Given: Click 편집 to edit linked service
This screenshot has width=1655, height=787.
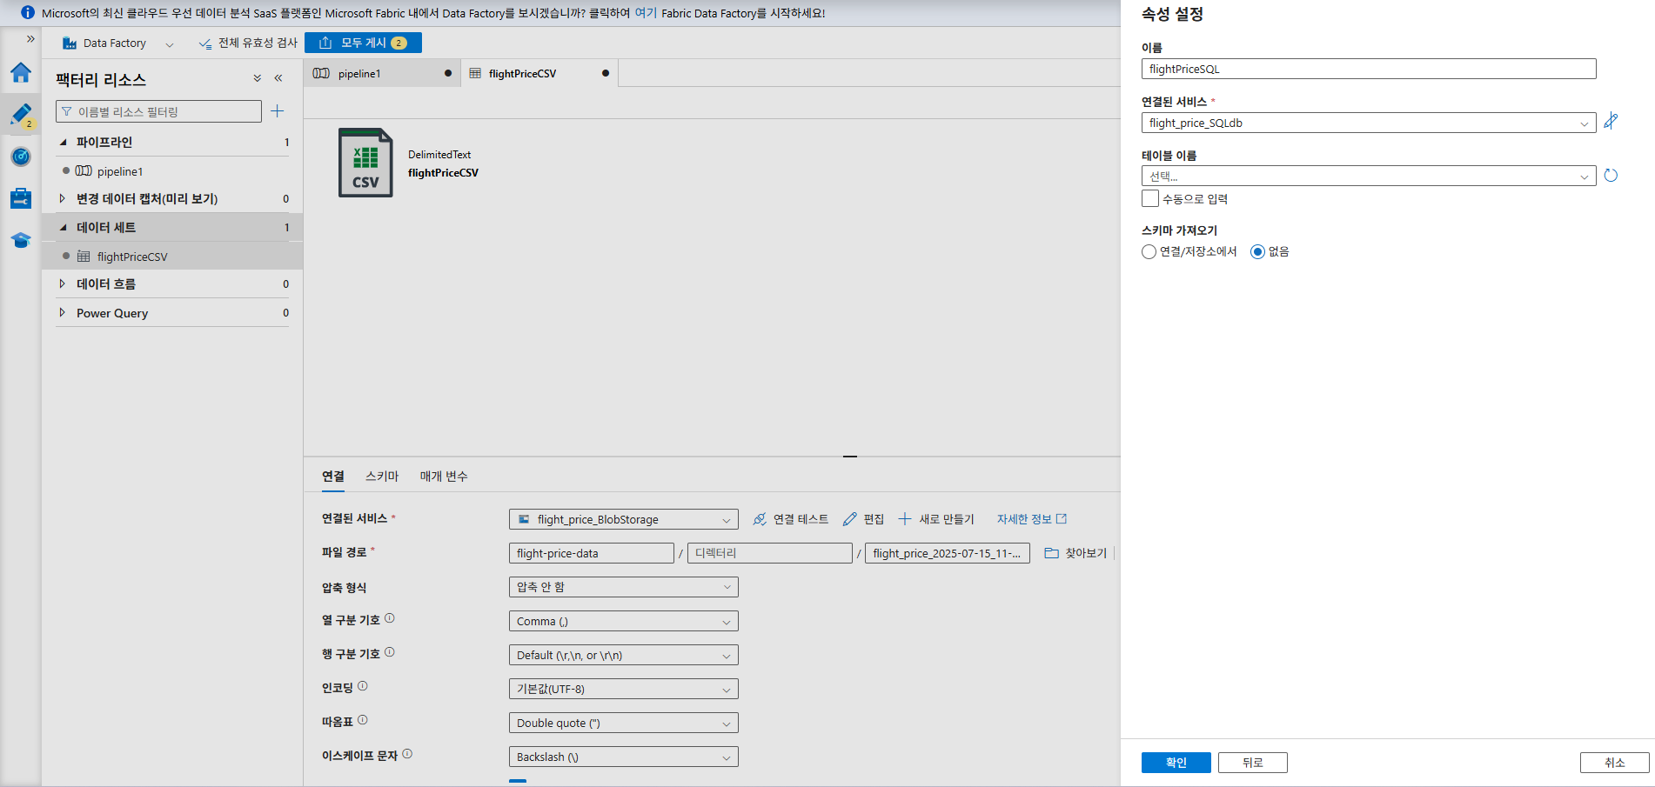Looking at the screenshot, I should [x=863, y=519].
